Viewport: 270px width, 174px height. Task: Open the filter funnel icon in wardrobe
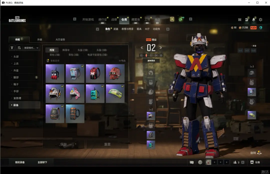pos(12,48)
